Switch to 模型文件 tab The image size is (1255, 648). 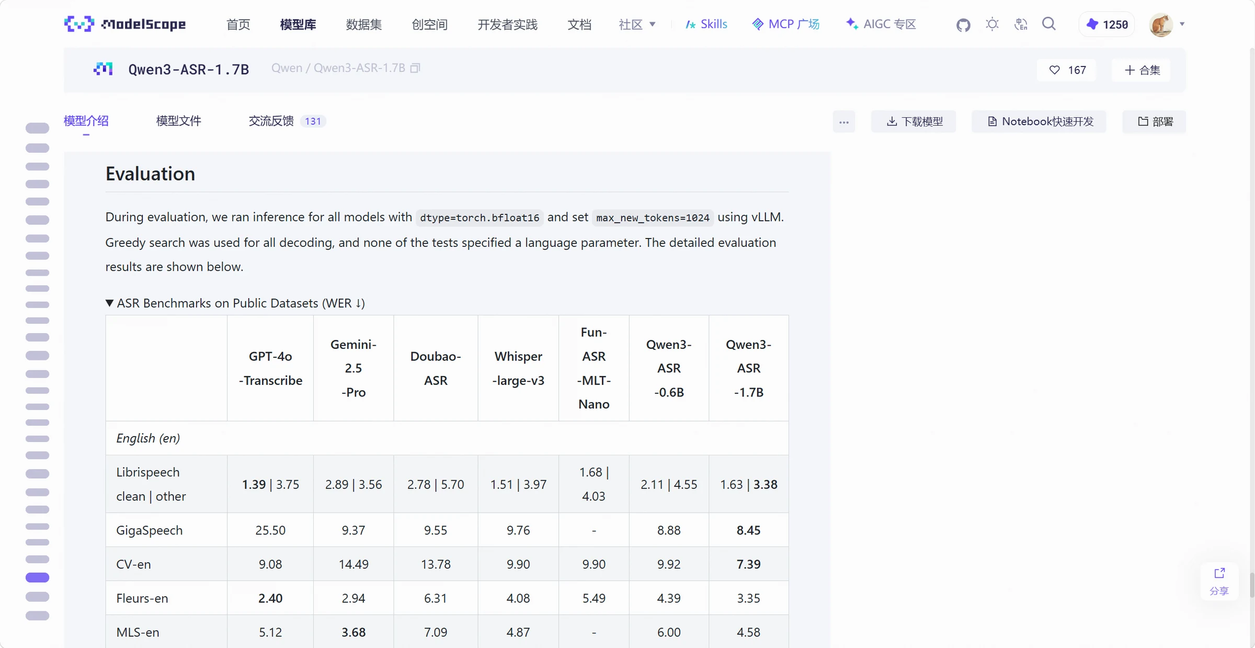pyautogui.click(x=179, y=121)
